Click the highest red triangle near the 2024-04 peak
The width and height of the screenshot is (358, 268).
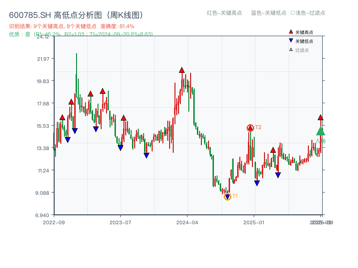pos(182,70)
